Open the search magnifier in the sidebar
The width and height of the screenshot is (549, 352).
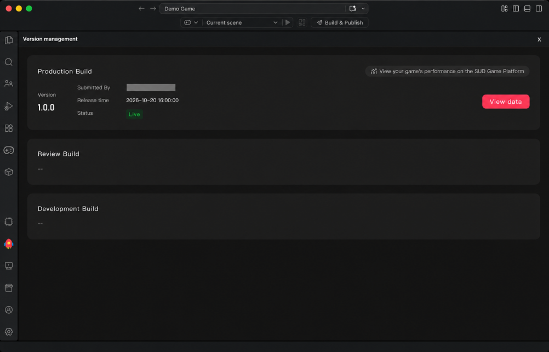click(9, 62)
